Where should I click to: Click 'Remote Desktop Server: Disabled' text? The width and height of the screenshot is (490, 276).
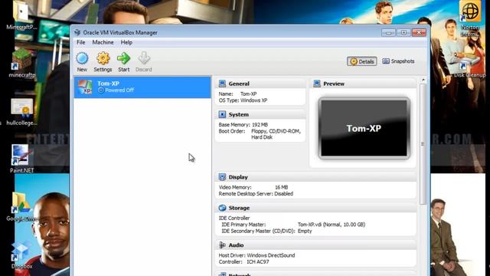(256, 194)
